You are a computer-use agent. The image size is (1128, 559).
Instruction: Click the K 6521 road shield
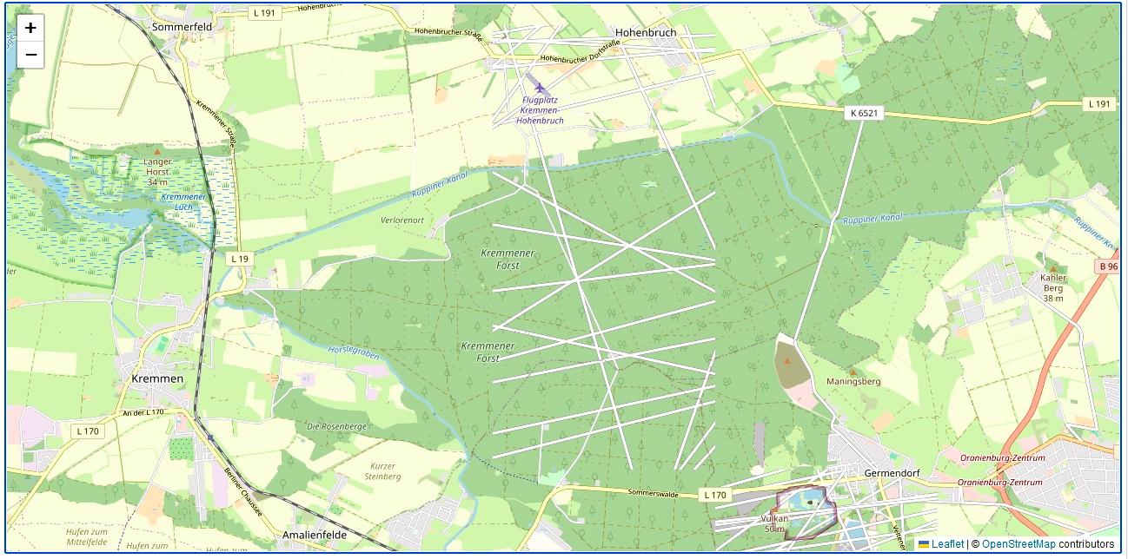click(865, 113)
